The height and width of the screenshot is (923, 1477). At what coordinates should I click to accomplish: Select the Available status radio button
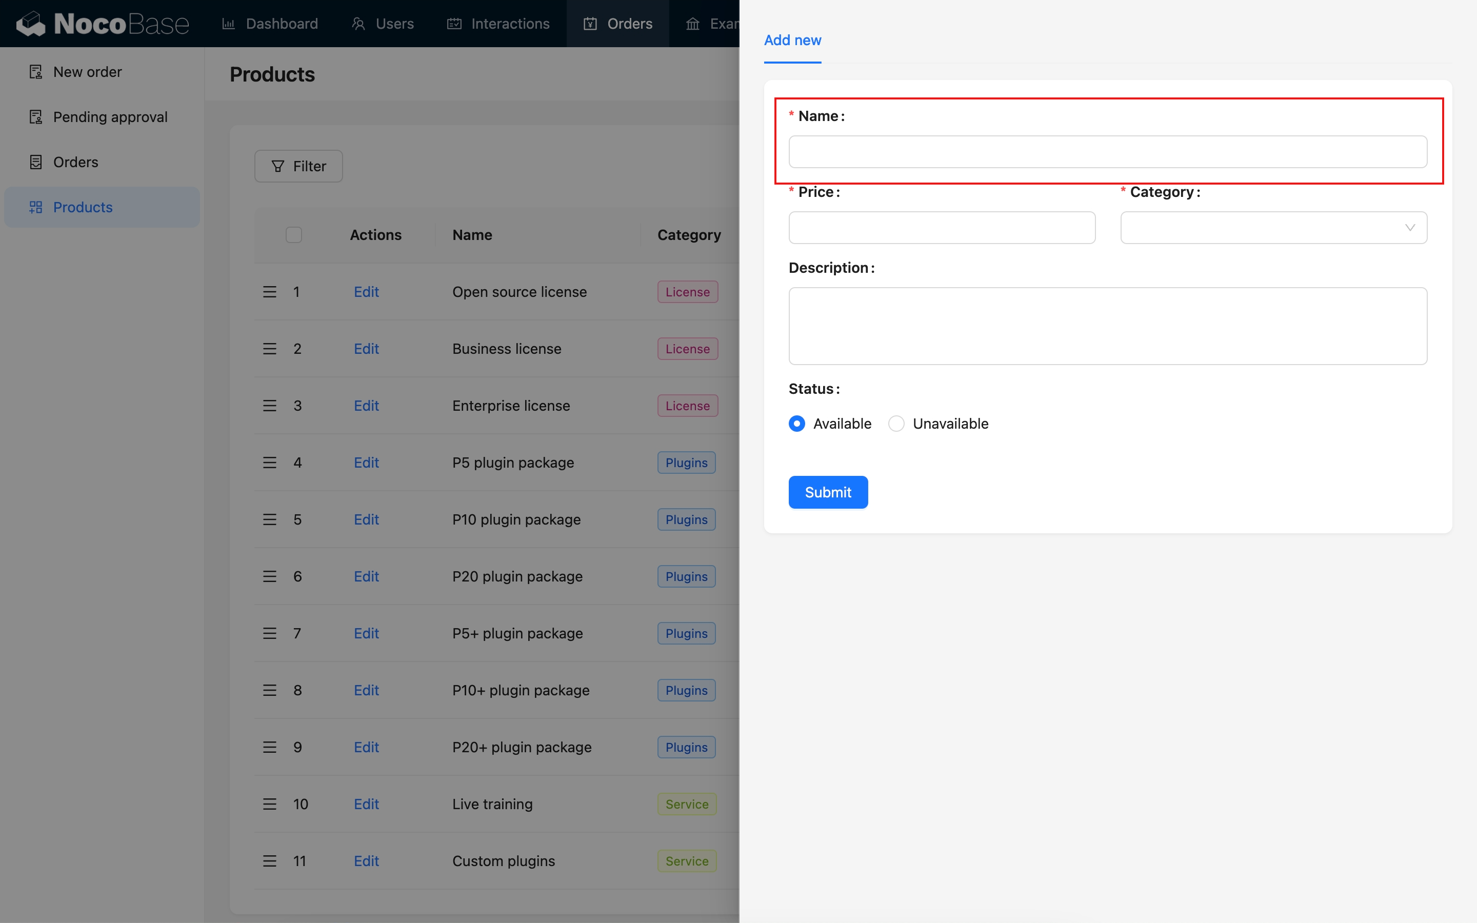pos(796,424)
